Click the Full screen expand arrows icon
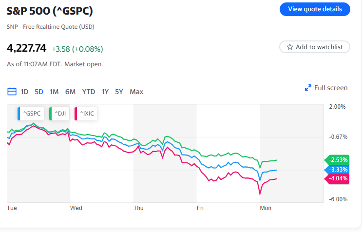The width and height of the screenshot is (362, 233). (308, 88)
